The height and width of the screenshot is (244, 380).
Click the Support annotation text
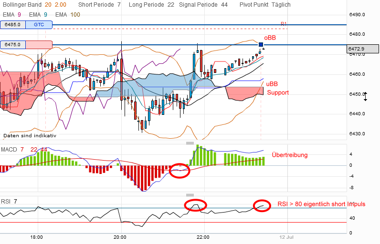click(x=278, y=92)
